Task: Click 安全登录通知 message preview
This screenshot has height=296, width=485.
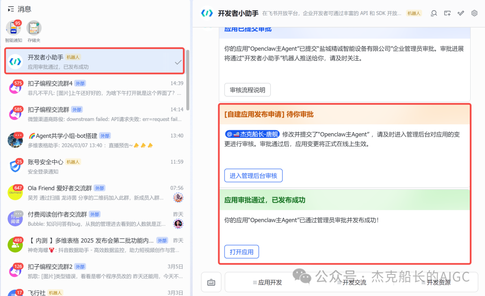Action: tap(43, 171)
